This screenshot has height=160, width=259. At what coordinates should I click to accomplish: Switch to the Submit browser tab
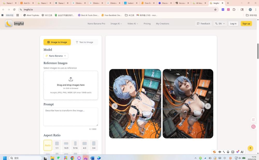pyautogui.click(x=131, y=3)
